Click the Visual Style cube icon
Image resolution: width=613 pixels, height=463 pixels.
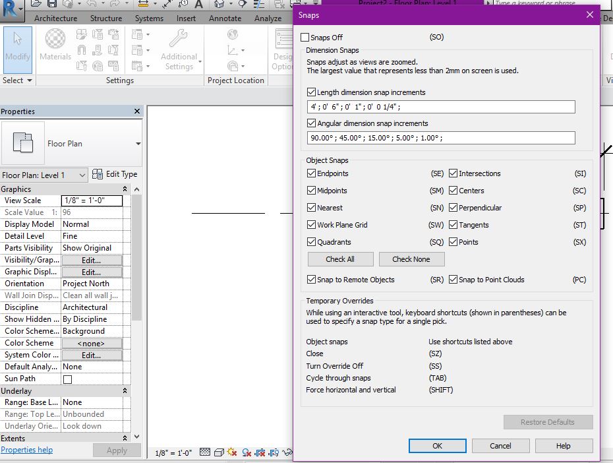218,452
